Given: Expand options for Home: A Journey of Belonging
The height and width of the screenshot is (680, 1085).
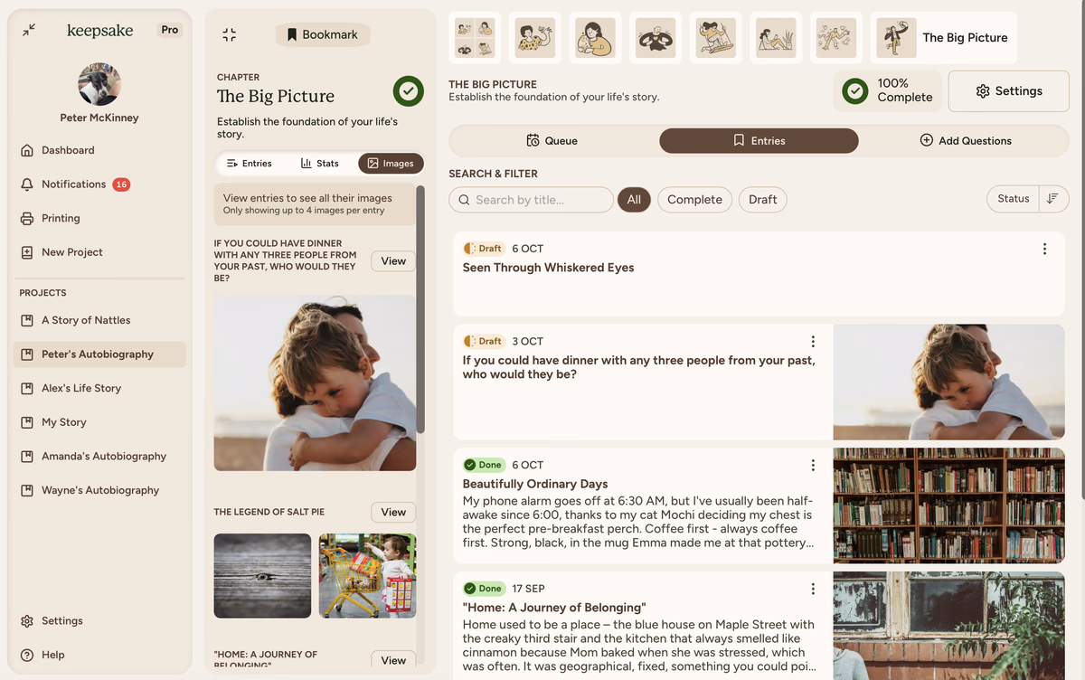Looking at the screenshot, I should click(813, 589).
